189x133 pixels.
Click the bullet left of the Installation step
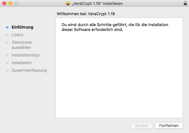7,63
